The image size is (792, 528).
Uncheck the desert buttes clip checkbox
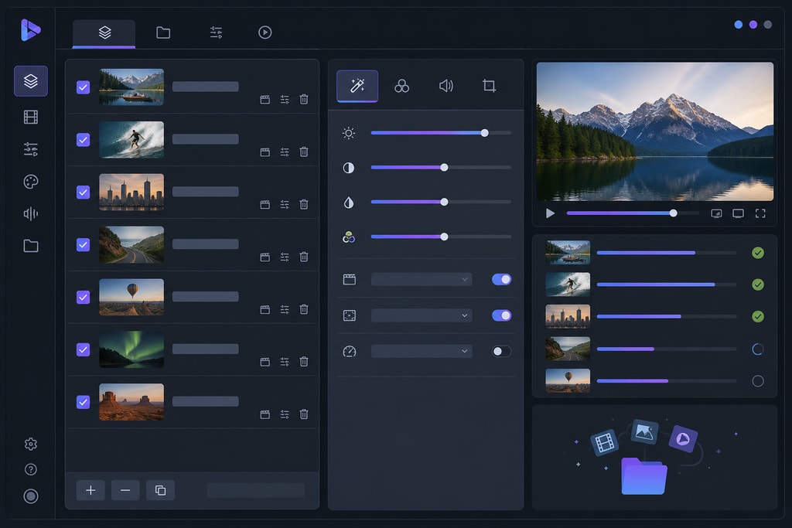(x=84, y=402)
